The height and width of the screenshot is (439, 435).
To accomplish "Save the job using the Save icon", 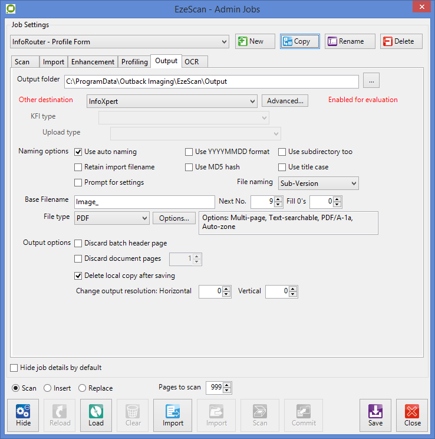I will click(375, 415).
